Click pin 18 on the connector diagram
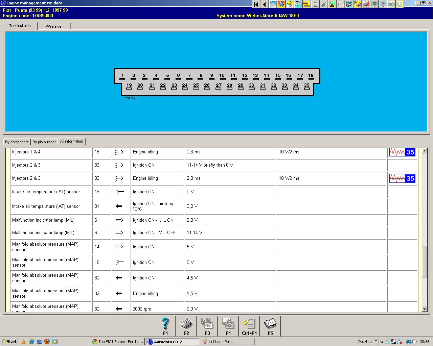 tap(311, 76)
